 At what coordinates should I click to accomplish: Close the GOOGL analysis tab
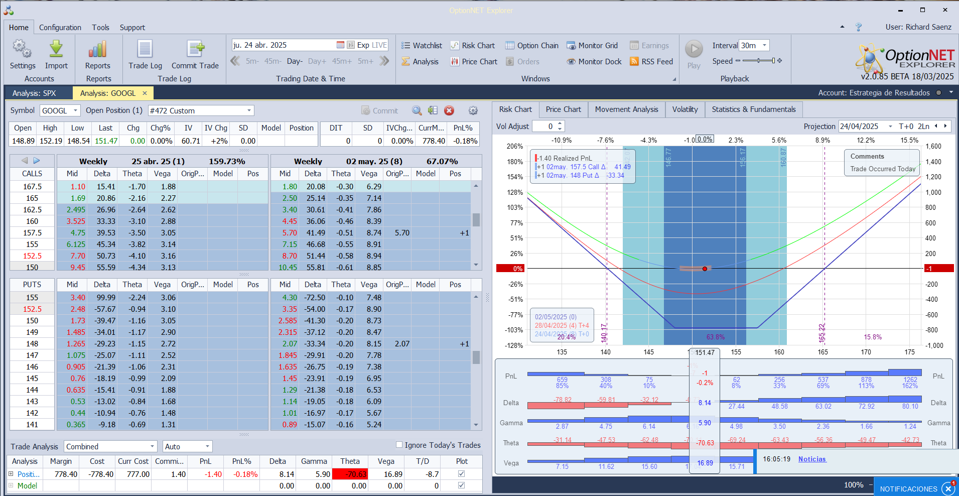[x=145, y=93]
